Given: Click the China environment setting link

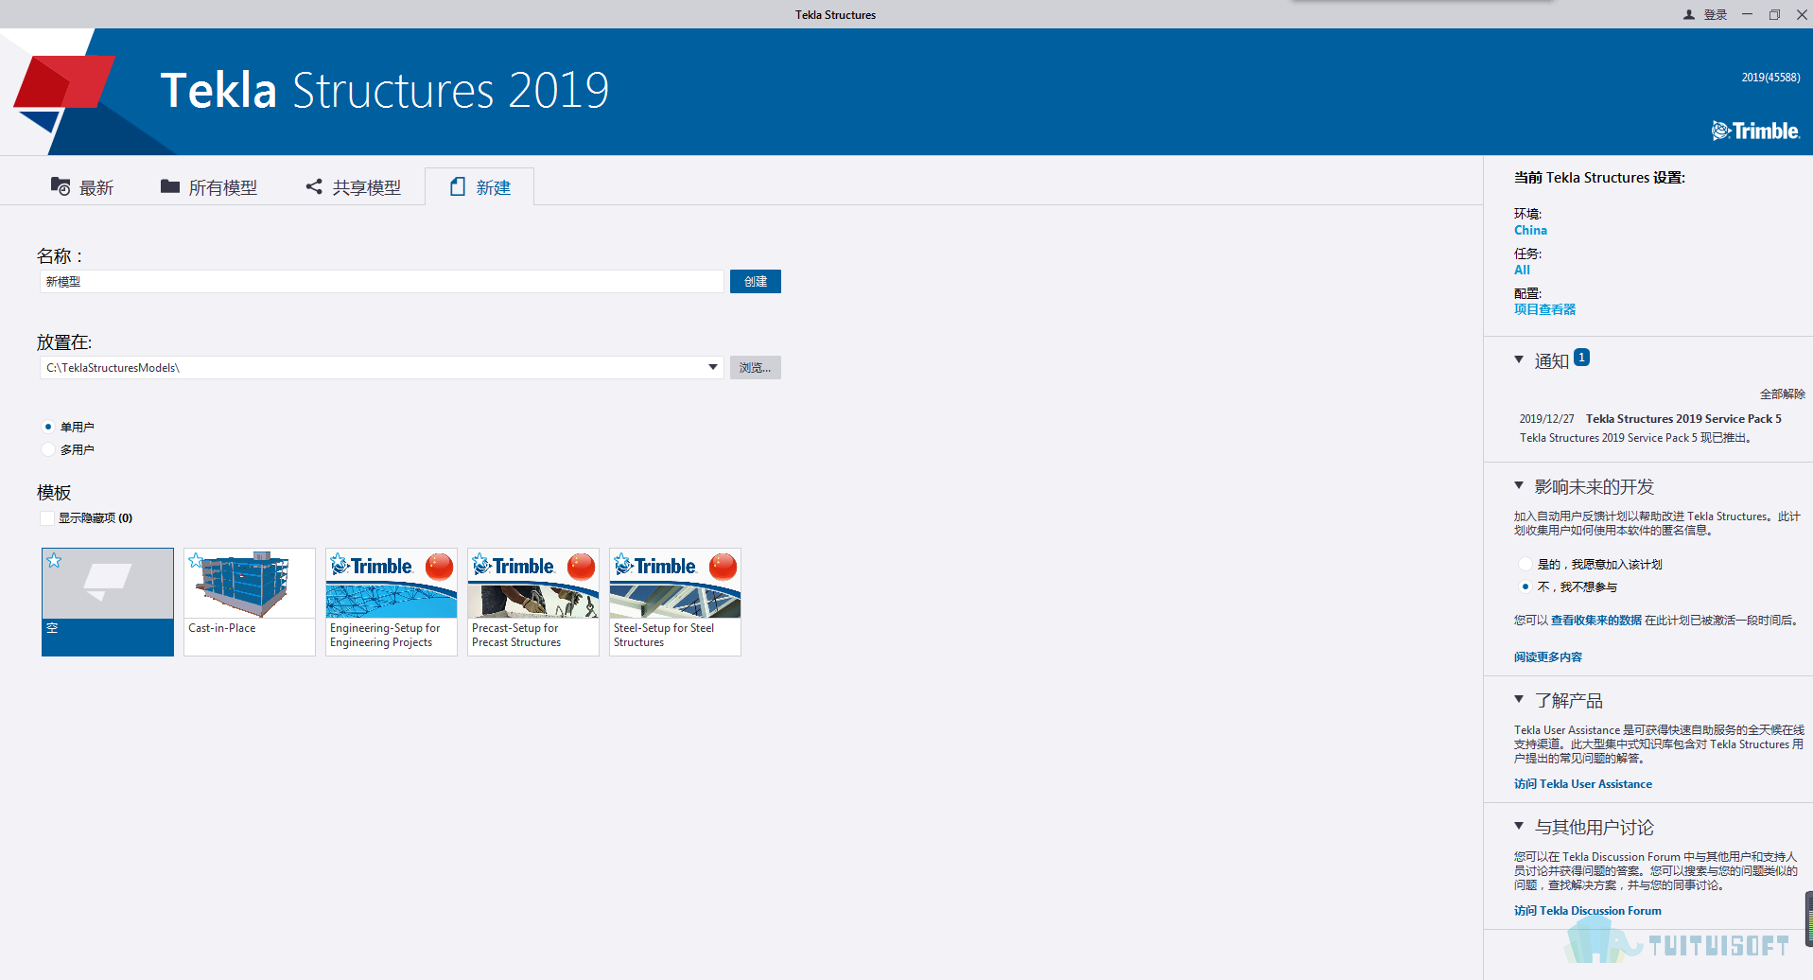Looking at the screenshot, I should click(x=1530, y=230).
